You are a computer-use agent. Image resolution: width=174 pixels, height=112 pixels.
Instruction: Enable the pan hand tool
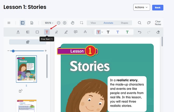point(72,23)
